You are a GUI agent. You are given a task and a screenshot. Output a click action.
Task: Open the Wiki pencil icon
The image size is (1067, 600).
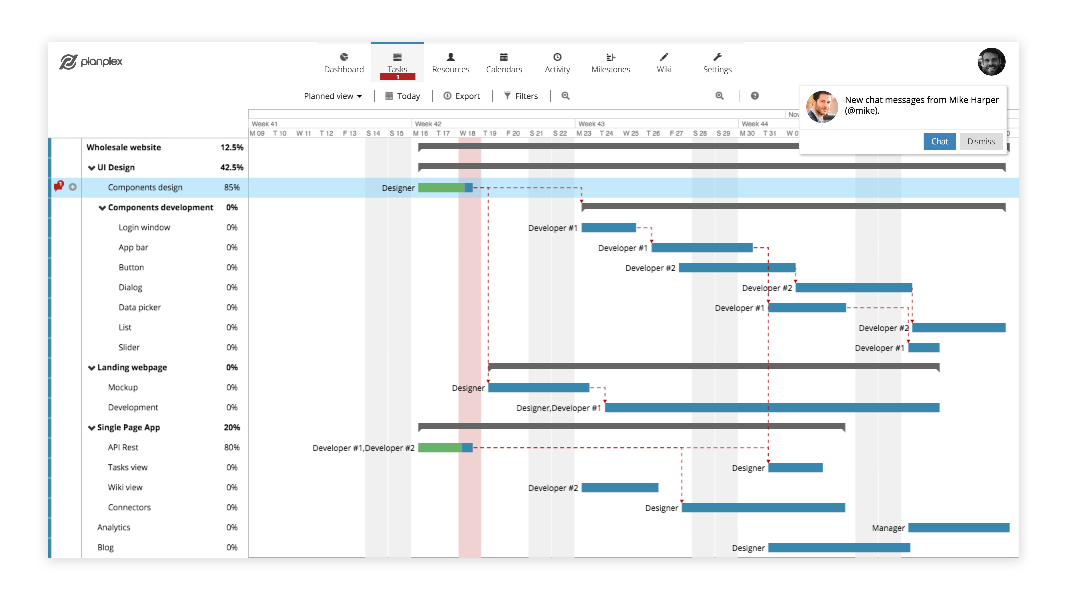(x=664, y=57)
